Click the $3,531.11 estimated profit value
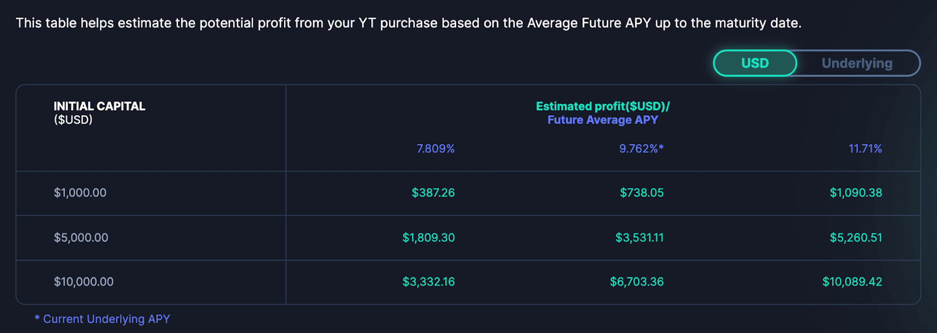 (640, 238)
